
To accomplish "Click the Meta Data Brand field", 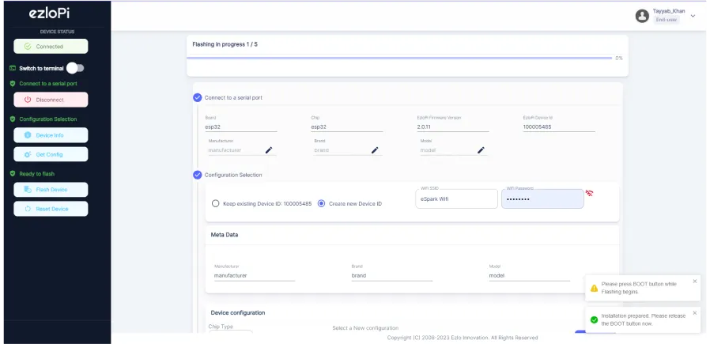I will click(x=392, y=275).
